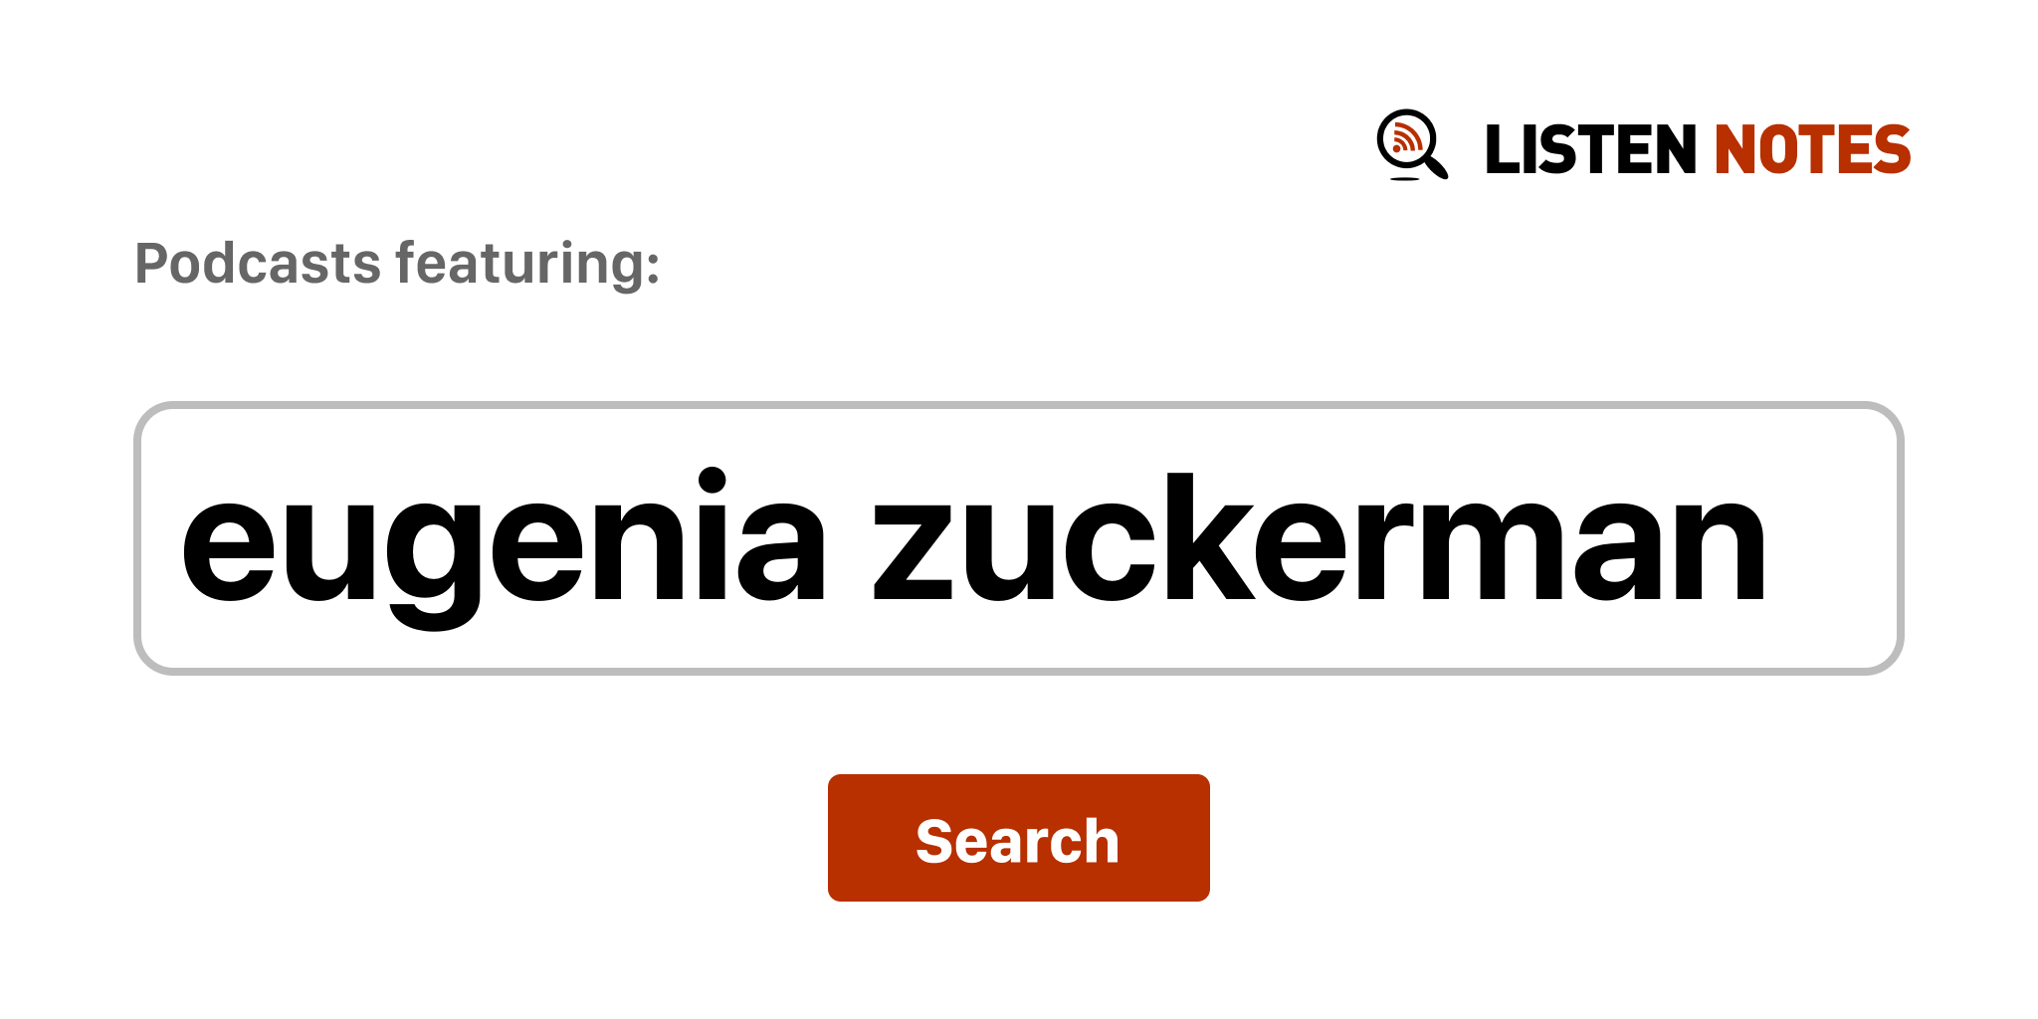Screen dimensions: 2038x1019
Task: Click the white Search text on the button
Action: pyautogui.click(x=1017, y=841)
